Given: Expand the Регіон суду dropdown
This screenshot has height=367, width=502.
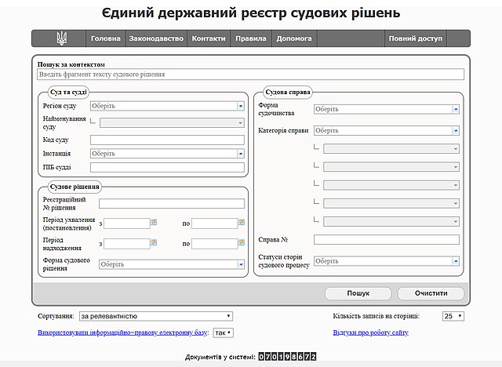Looking at the screenshot, I should click(167, 106).
